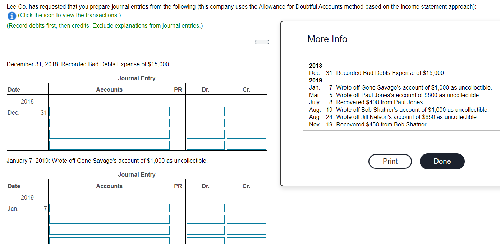Click fourth Cr. field in Dec. 31 entry
The height and width of the screenshot is (244, 500).
pos(246,145)
